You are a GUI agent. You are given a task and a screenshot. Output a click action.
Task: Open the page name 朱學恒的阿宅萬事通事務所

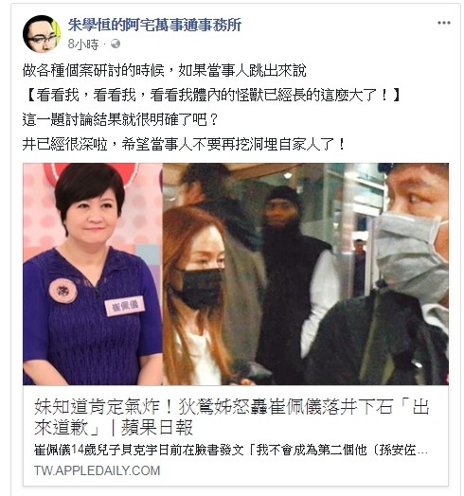tap(154, 25)
